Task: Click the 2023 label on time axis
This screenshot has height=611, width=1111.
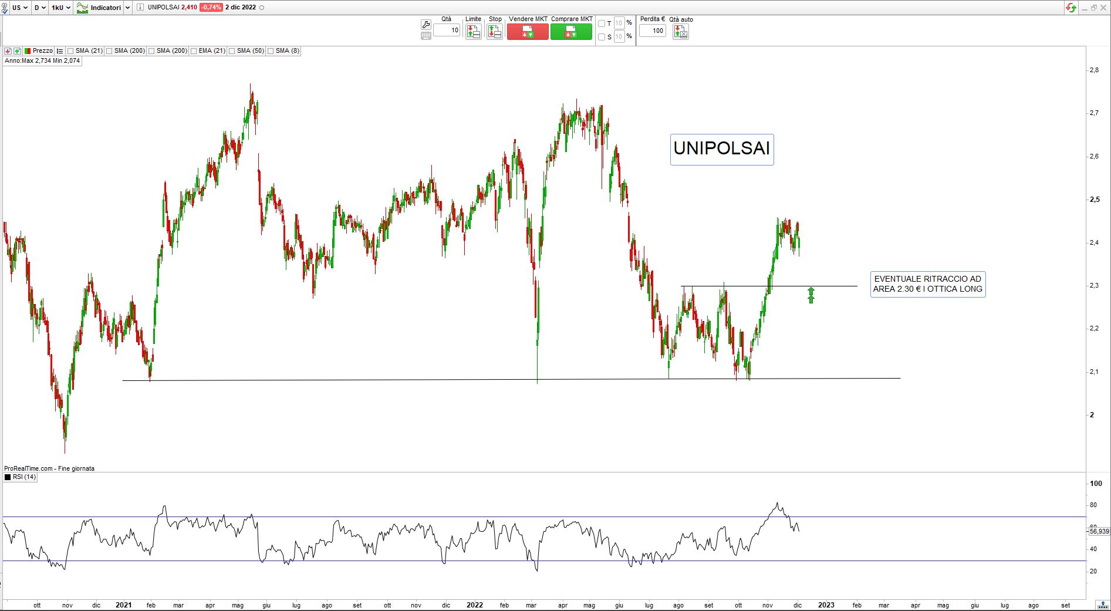Action: tap(826, 605)
